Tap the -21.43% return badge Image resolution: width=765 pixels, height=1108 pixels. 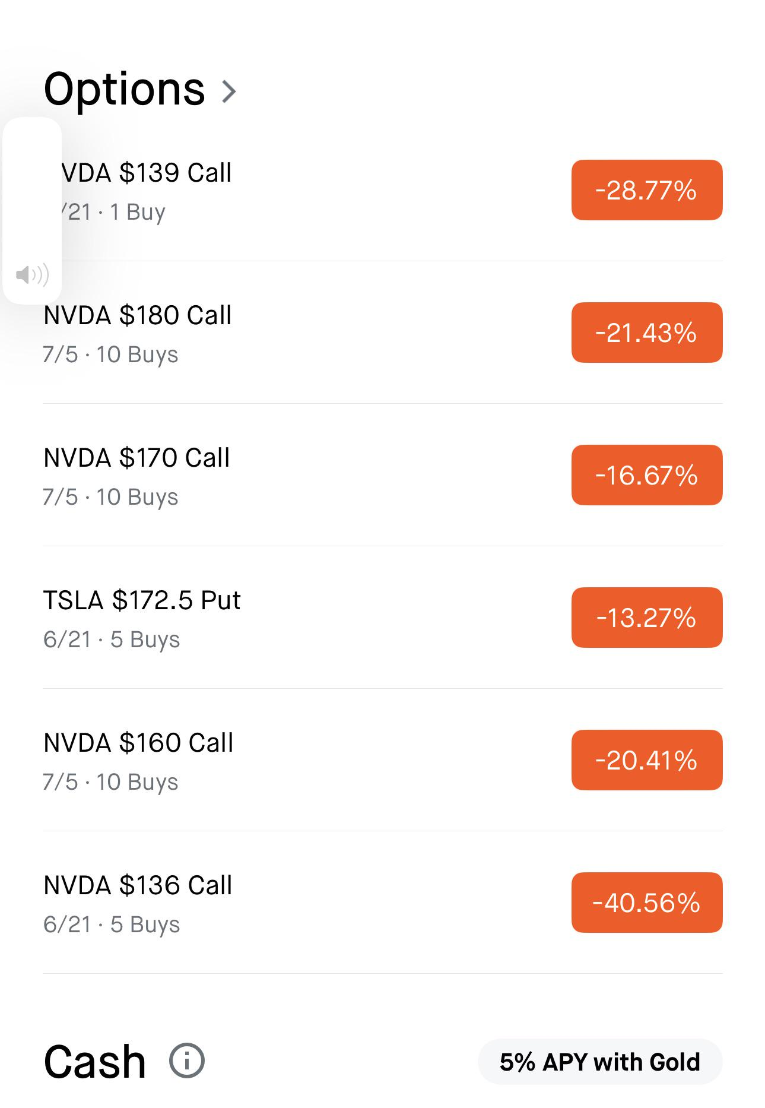[x=647, y=333]
